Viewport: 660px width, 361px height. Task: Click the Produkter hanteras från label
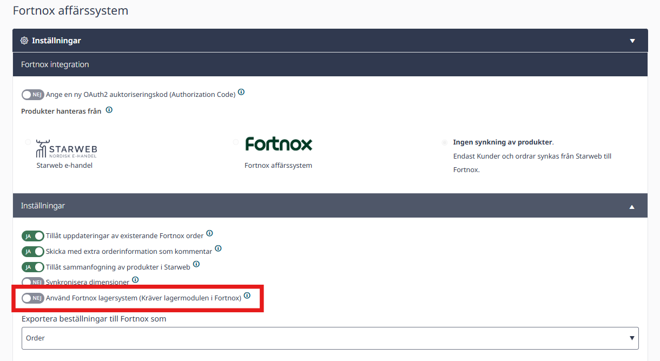point(61,111)
